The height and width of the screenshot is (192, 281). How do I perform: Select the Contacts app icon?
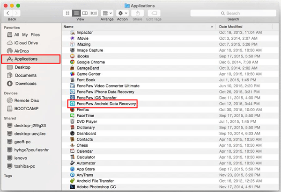72,139
